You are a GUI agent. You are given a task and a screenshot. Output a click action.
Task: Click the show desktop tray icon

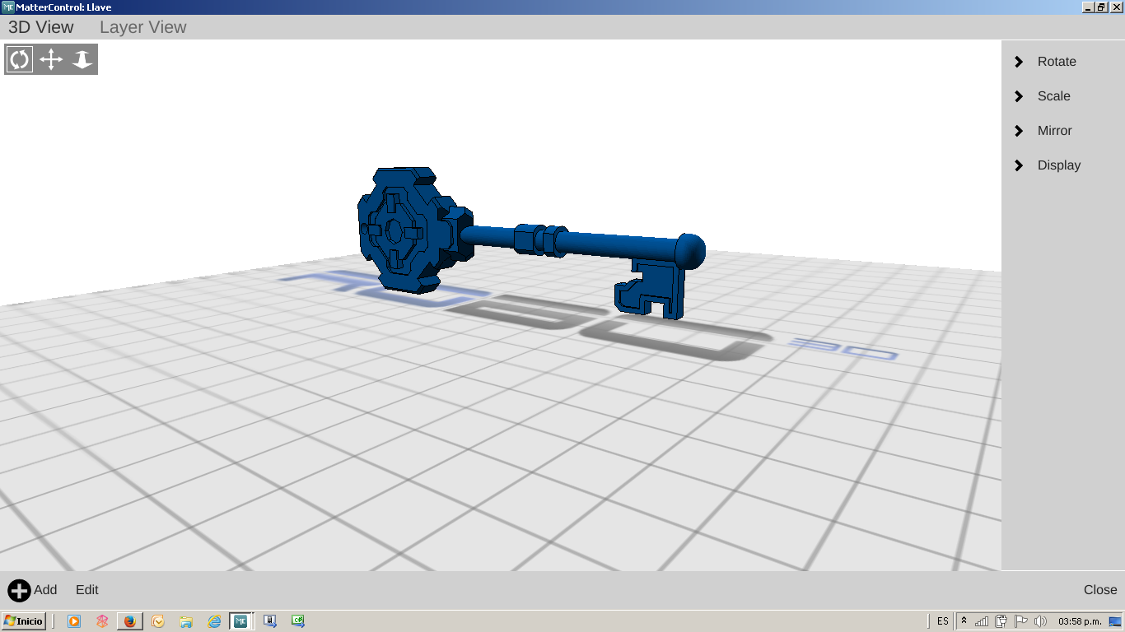point(1115,621)
